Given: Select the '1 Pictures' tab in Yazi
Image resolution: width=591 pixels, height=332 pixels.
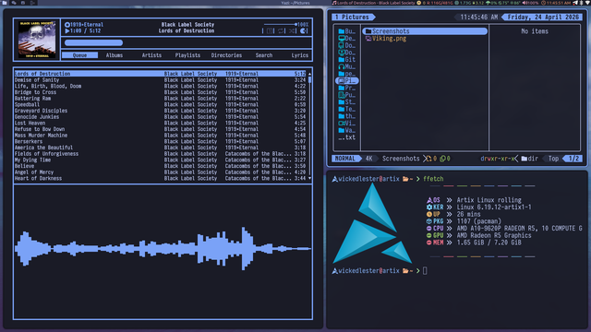Looking at the screenshot, I should click(x=353, y=17).
